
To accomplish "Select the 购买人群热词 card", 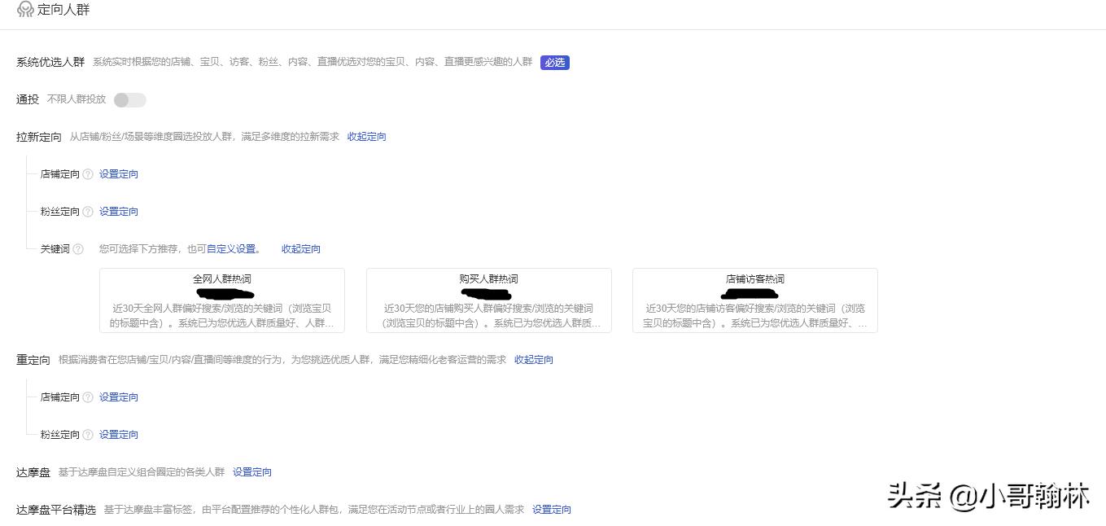I will pos(488,300).
